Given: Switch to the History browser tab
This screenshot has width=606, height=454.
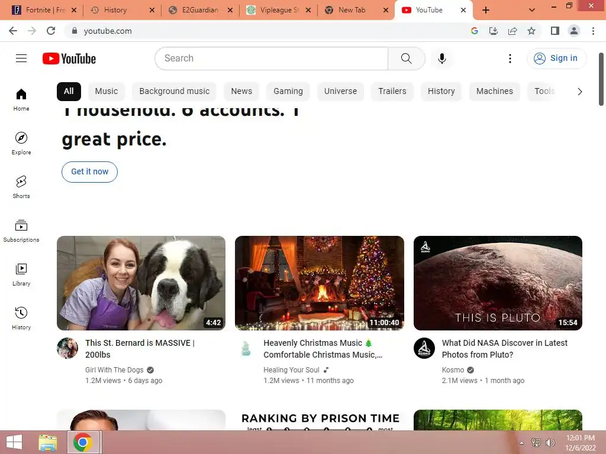Looking at the screenshot, I should 122,10.
